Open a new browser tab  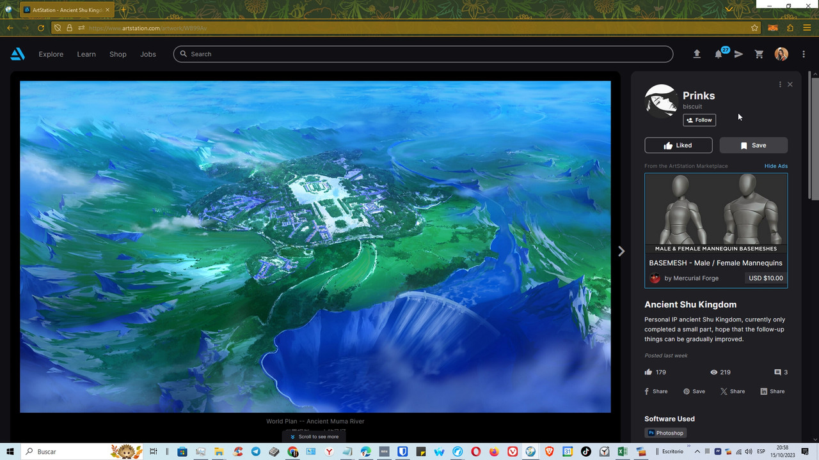click(123, 10)
